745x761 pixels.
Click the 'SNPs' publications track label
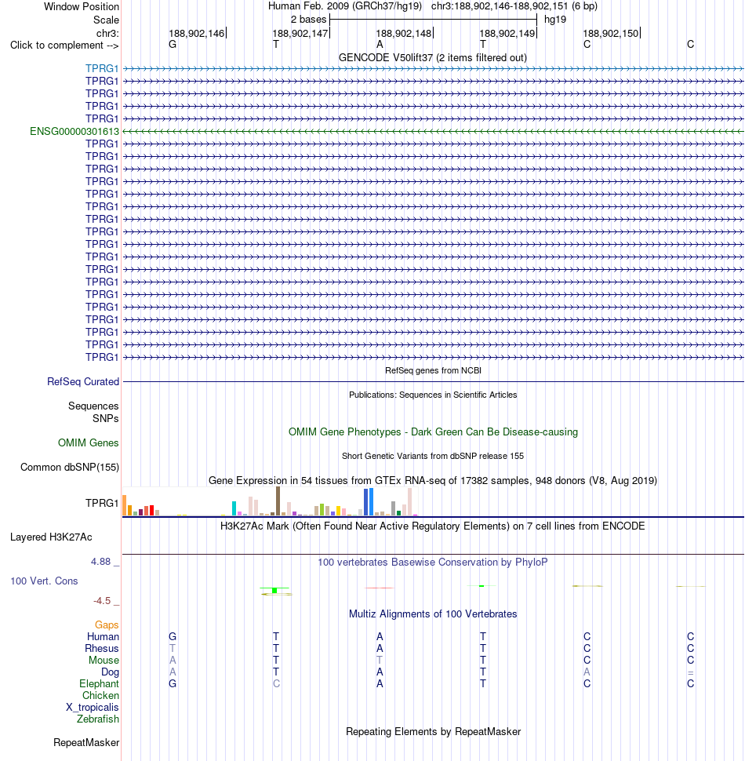[106, 418]
